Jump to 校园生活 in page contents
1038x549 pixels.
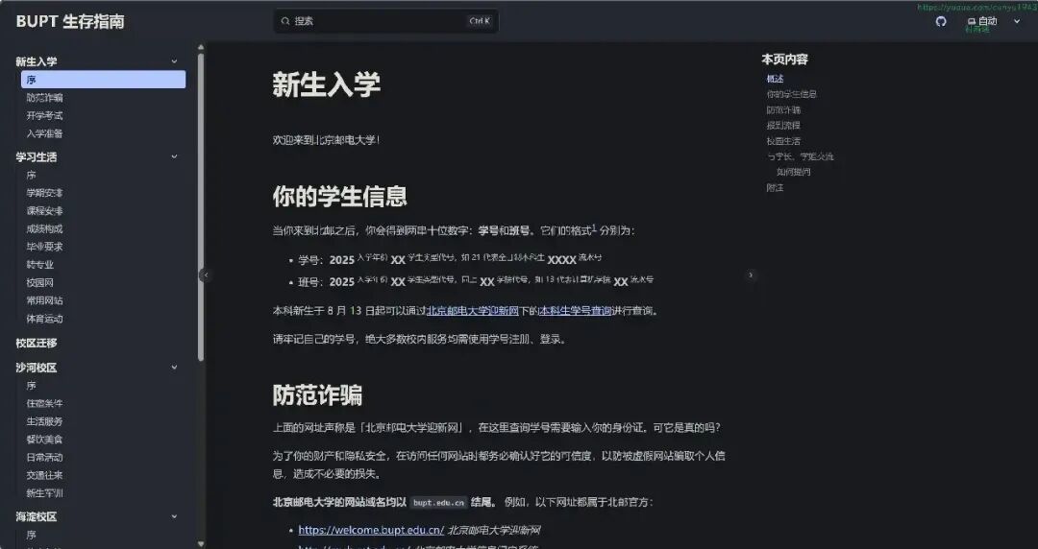pos(784,141)
